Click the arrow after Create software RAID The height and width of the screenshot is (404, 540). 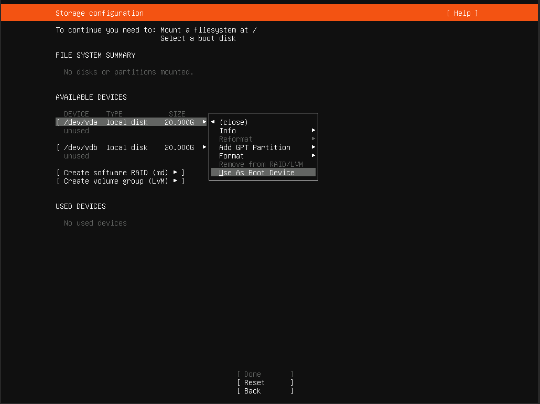[x=175, y=173]
